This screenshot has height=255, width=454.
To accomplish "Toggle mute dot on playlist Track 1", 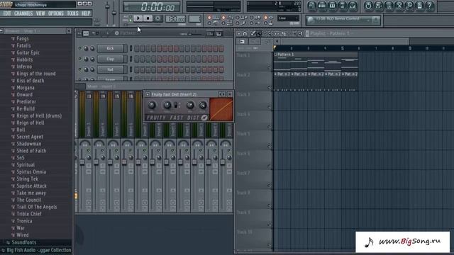I will tap(269, 67).
